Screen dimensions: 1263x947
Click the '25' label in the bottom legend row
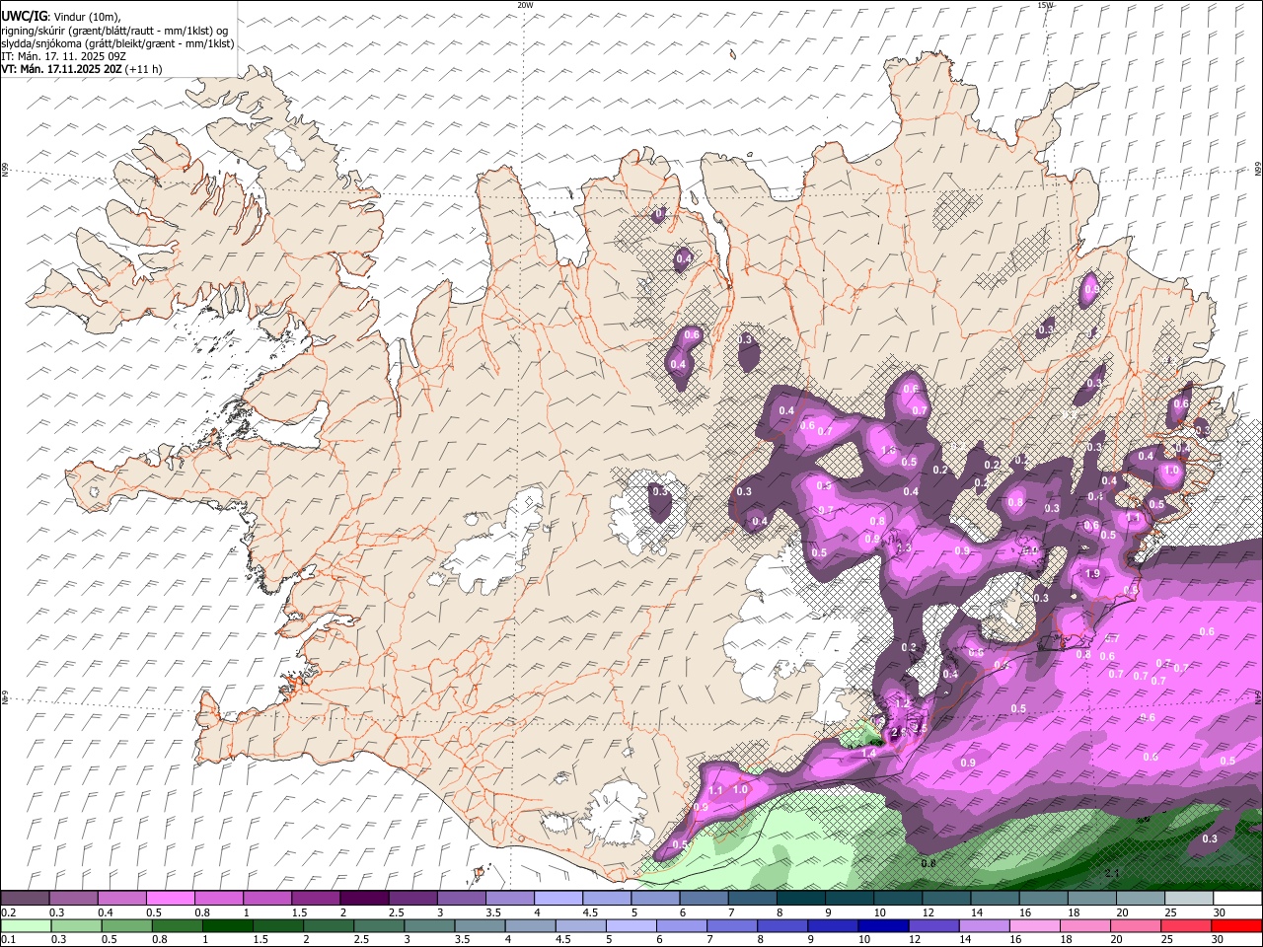pyautogui.click(x=1166, y=940)
